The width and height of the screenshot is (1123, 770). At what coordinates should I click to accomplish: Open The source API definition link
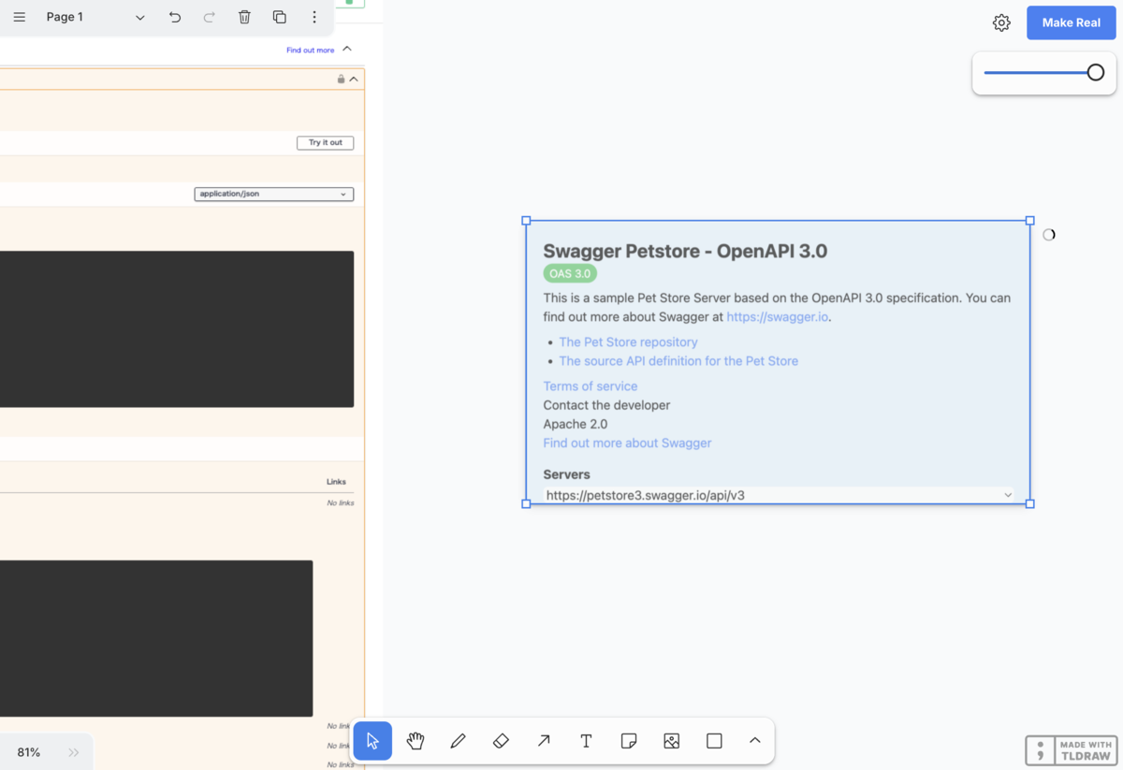click(678, 361)
